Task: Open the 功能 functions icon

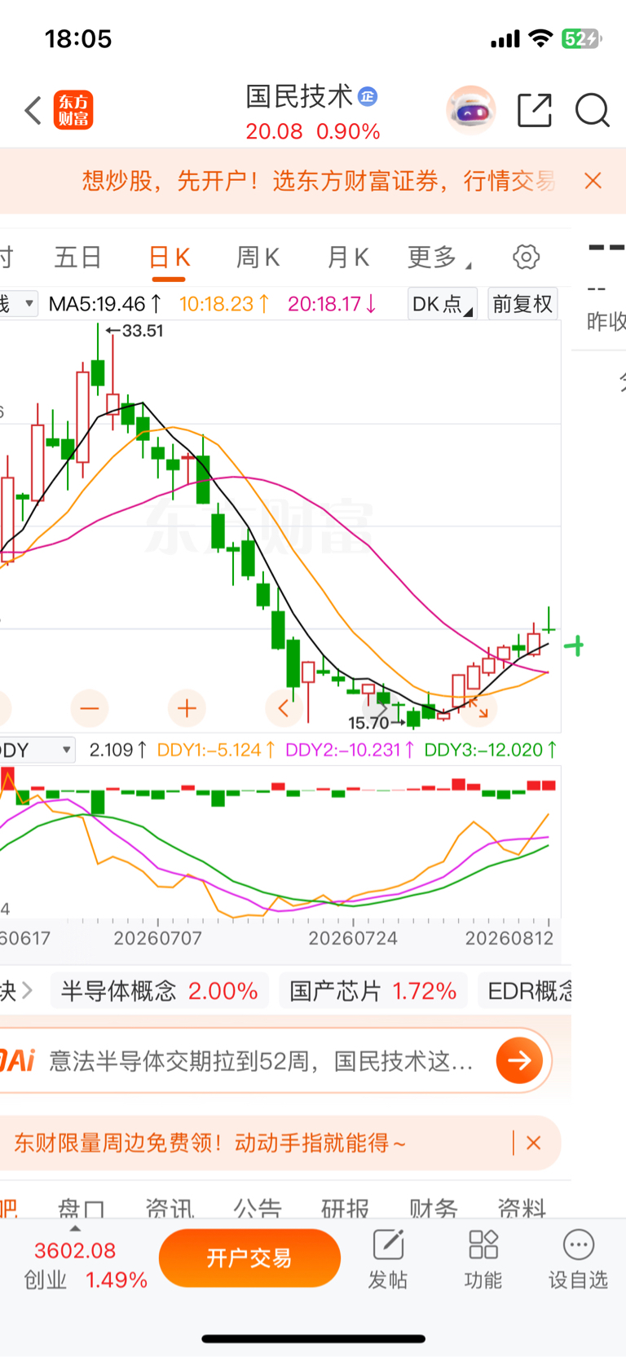Action: click(483, 1260)
